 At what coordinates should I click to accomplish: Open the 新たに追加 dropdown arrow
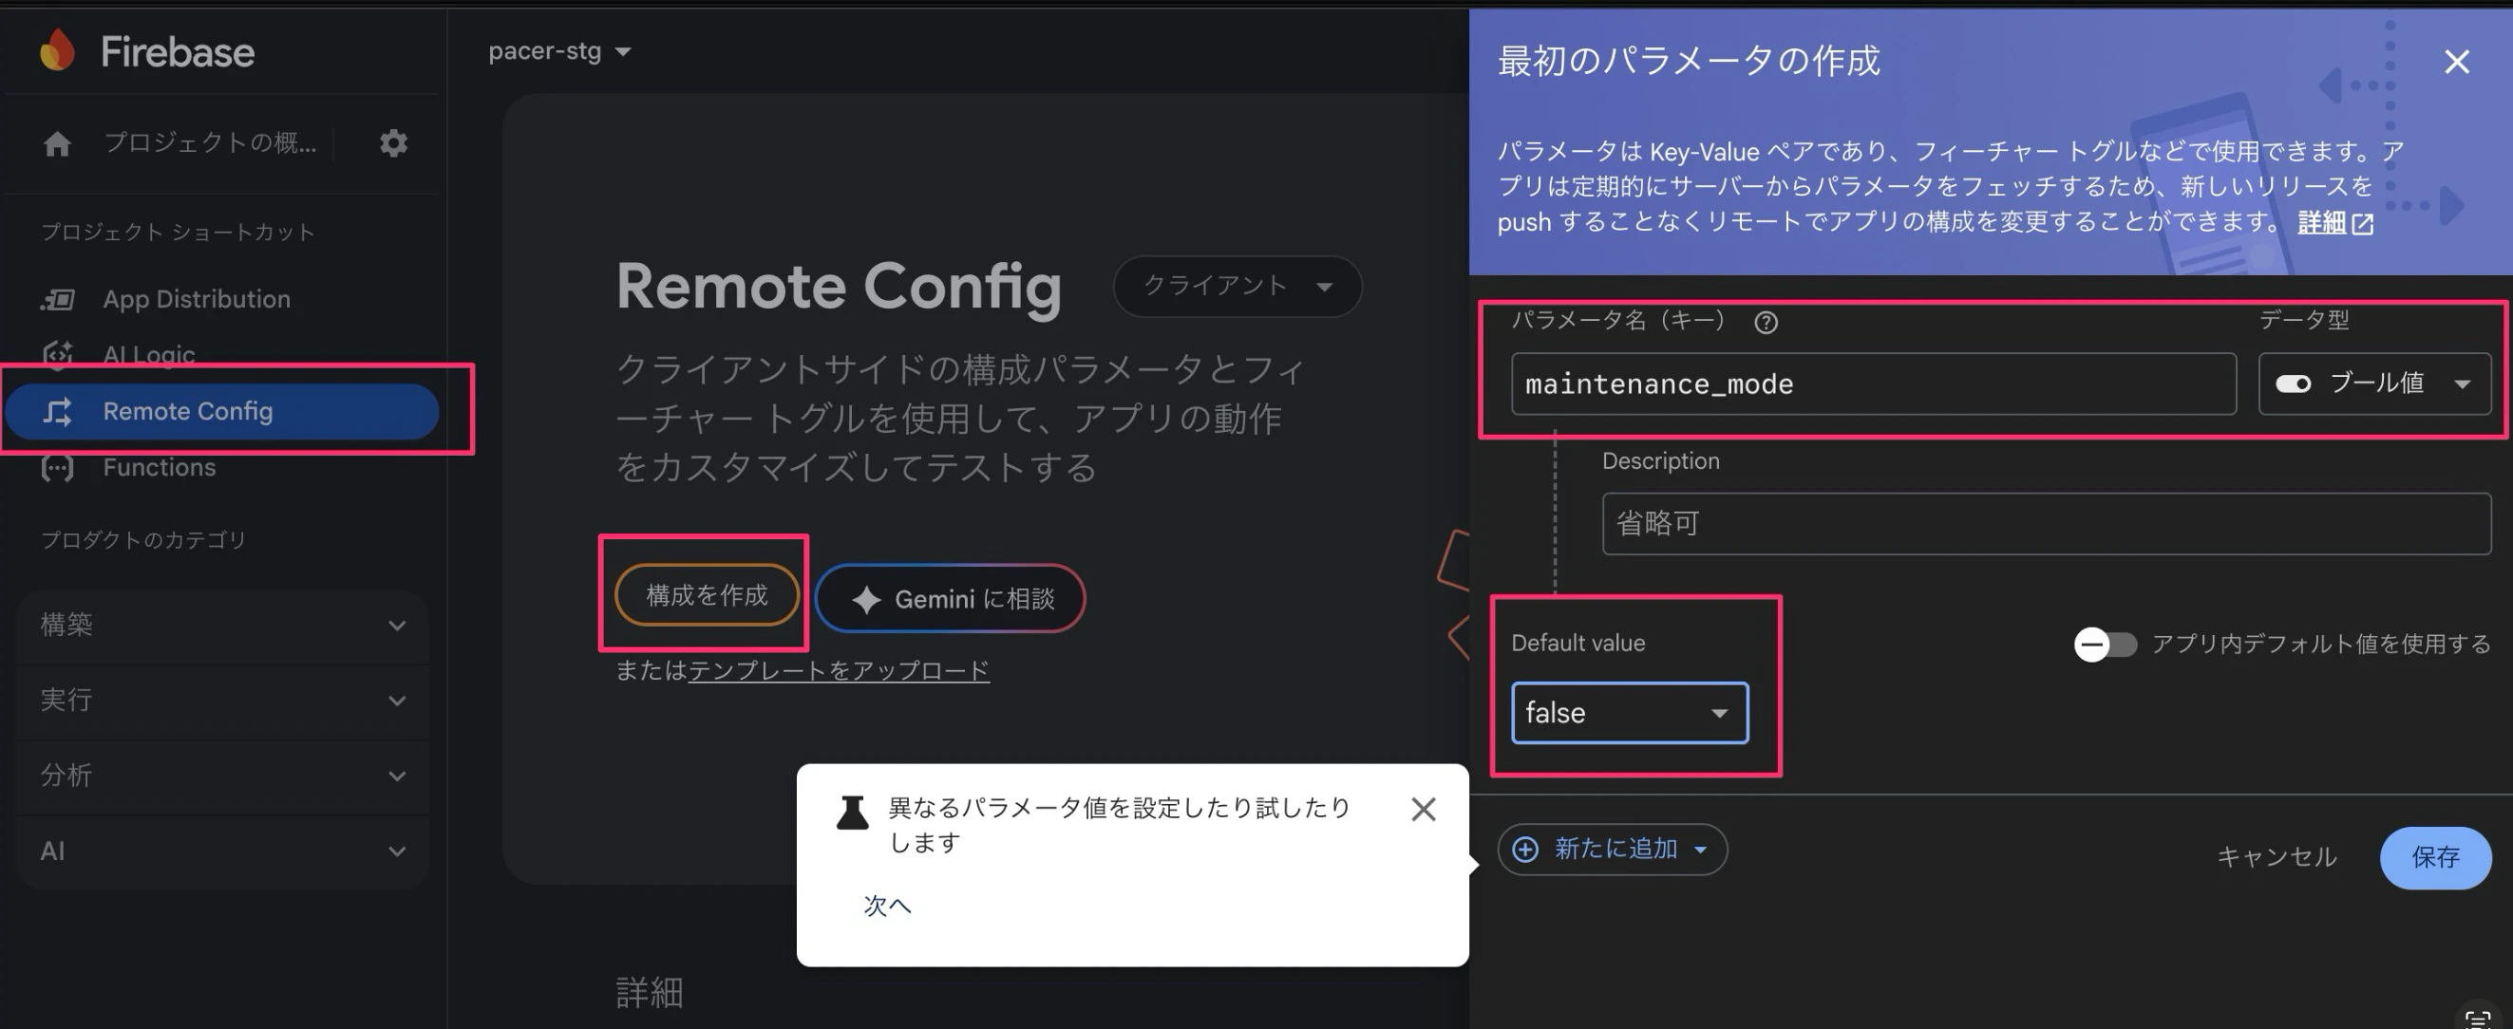1701,850
